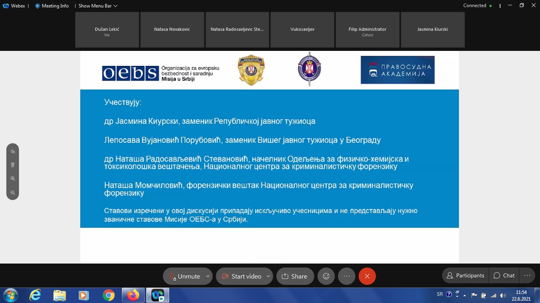Open language bar options small arrow
The height and width of the screenshot is (303, 540).
point(457,297)
